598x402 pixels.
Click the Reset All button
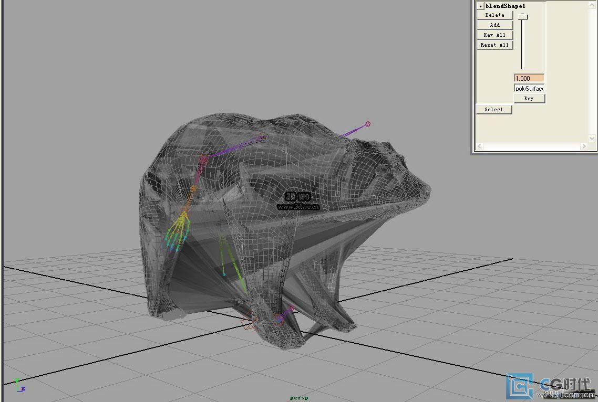[494, 45]
